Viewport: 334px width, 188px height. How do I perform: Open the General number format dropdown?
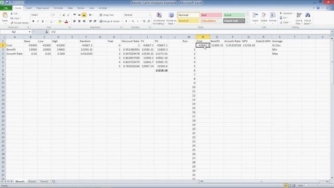pos(149,15)
